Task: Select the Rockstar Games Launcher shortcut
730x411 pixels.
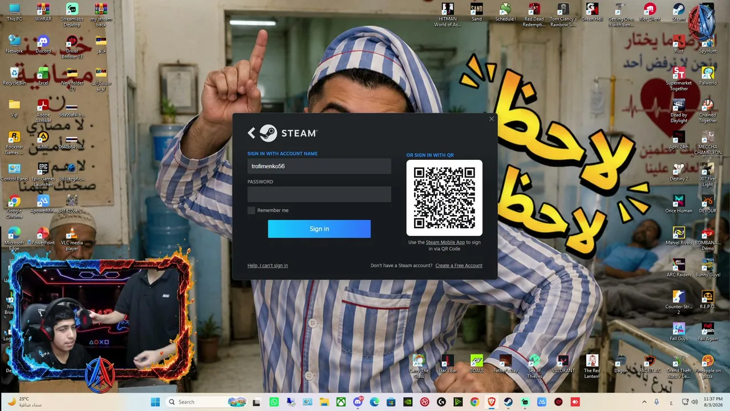Action: tap(14, 143)
